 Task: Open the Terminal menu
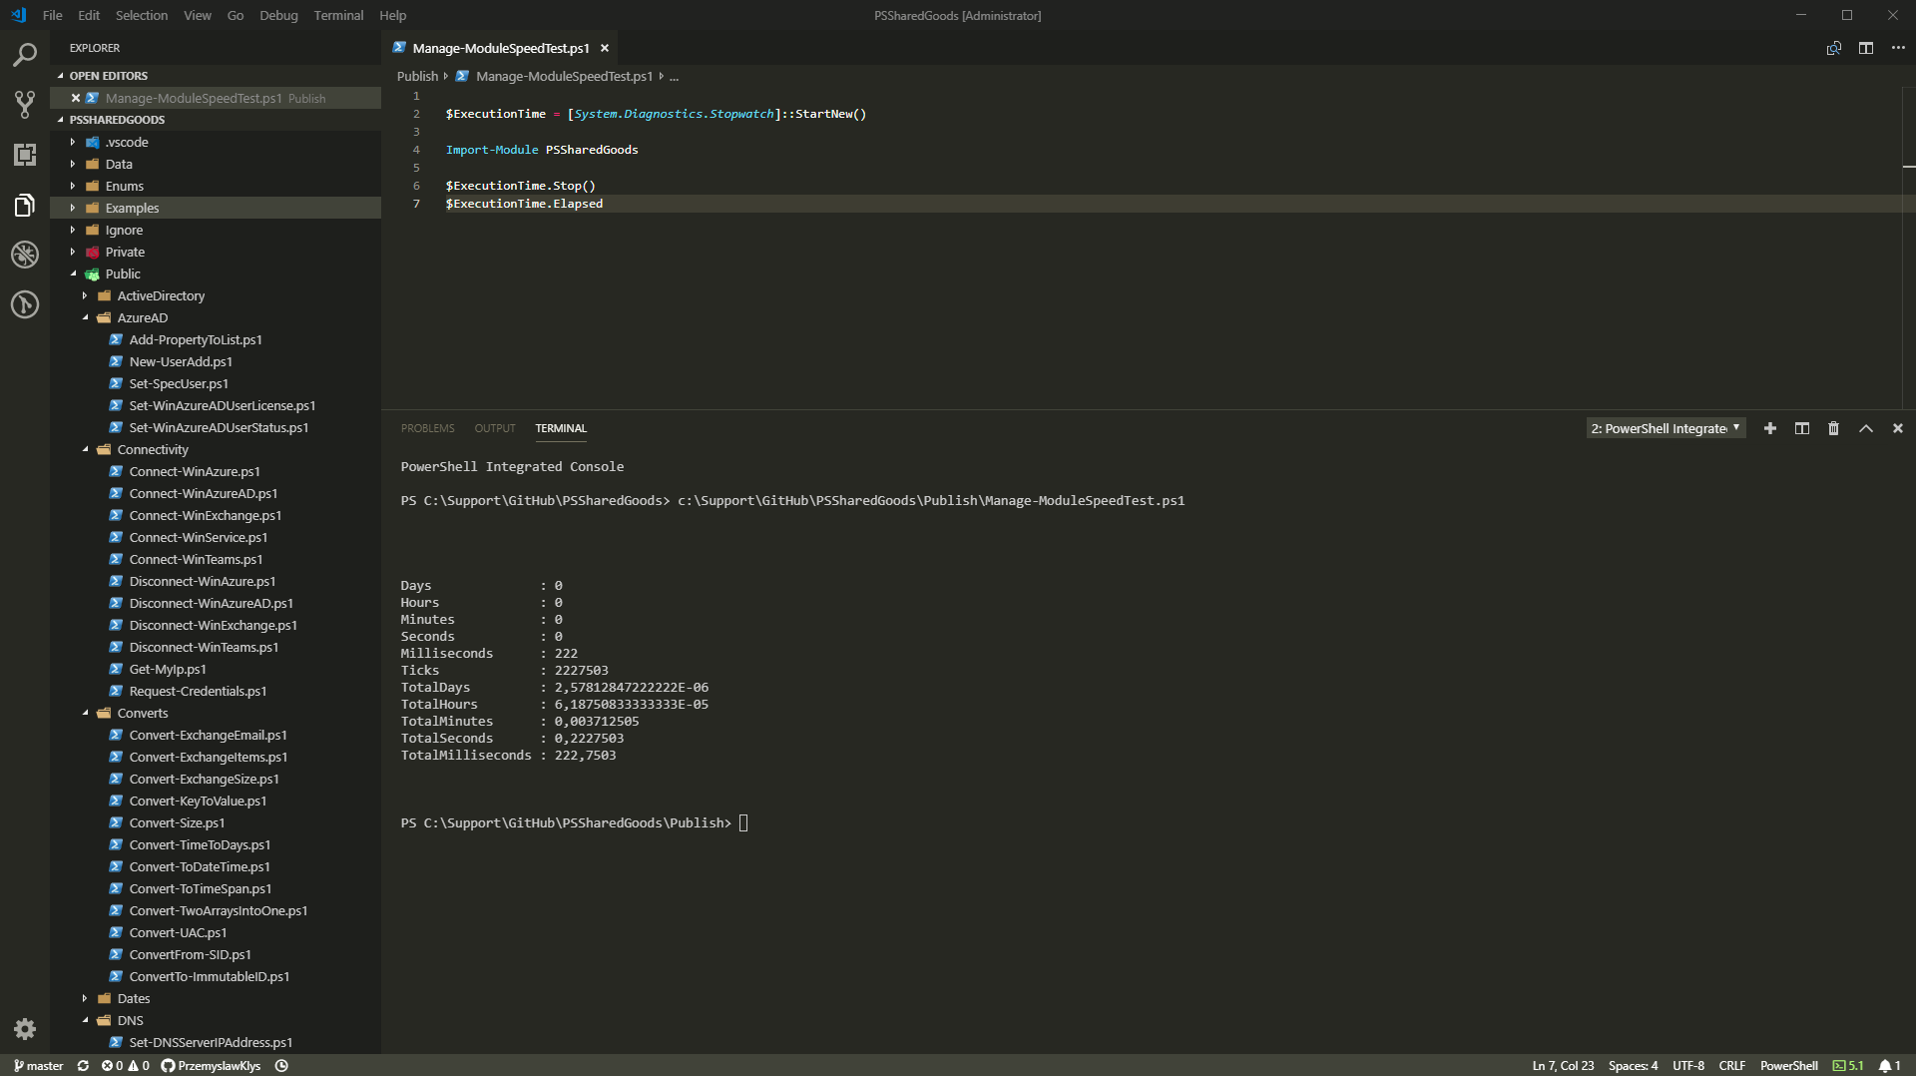click(338, 15)
